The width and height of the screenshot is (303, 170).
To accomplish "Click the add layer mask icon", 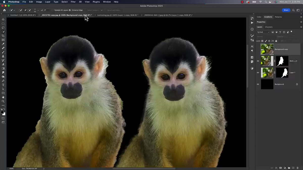I will pos(280,168).
